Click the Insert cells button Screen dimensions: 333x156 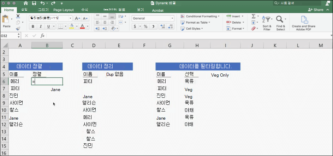(x=235, y=16)
